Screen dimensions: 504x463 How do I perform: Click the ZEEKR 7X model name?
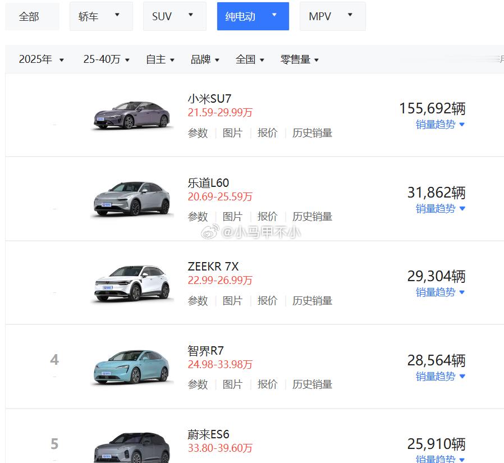pyautogui.click(x=213, y=267)
